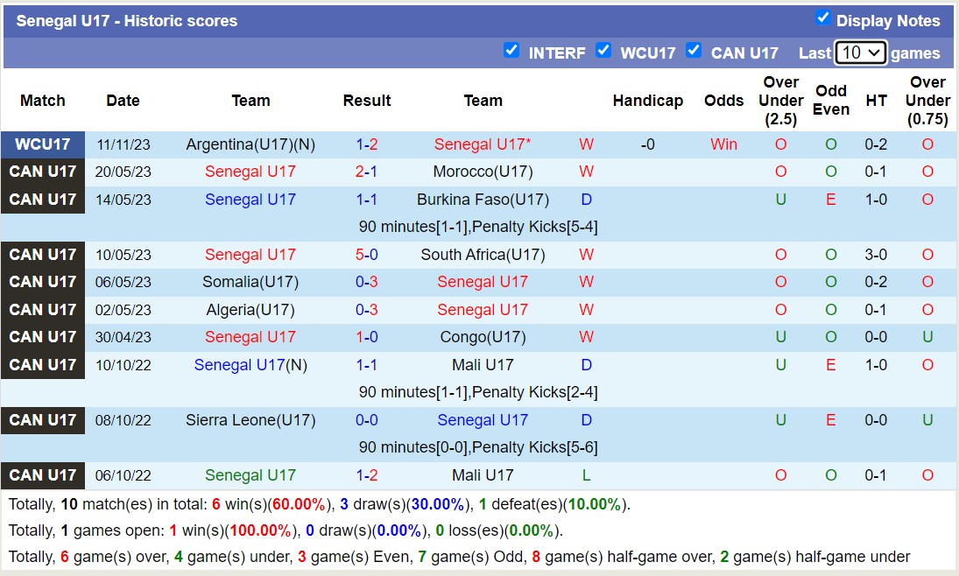This screenshot has height=576, width=959.
Task: Click CAN U17 badge for 20/05/23 match
Action: point(43,172)
